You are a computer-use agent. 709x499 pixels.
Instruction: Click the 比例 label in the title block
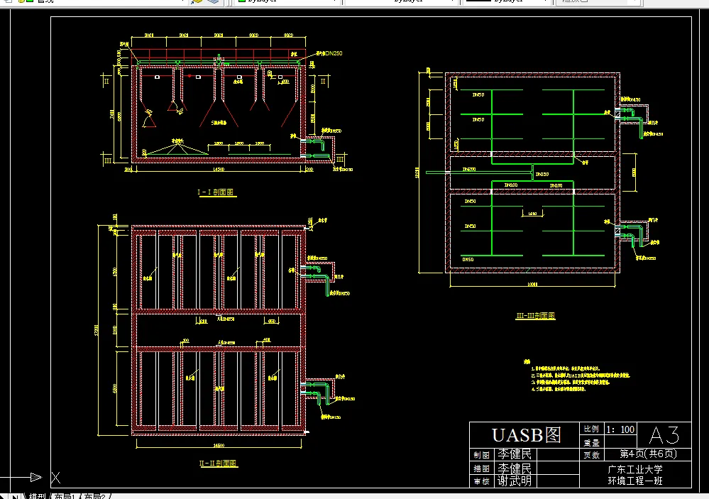coord(591,429)
